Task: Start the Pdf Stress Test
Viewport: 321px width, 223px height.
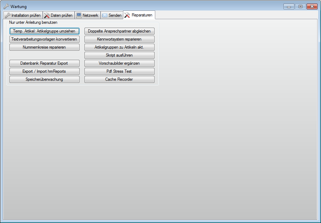Action: [119, 71]
